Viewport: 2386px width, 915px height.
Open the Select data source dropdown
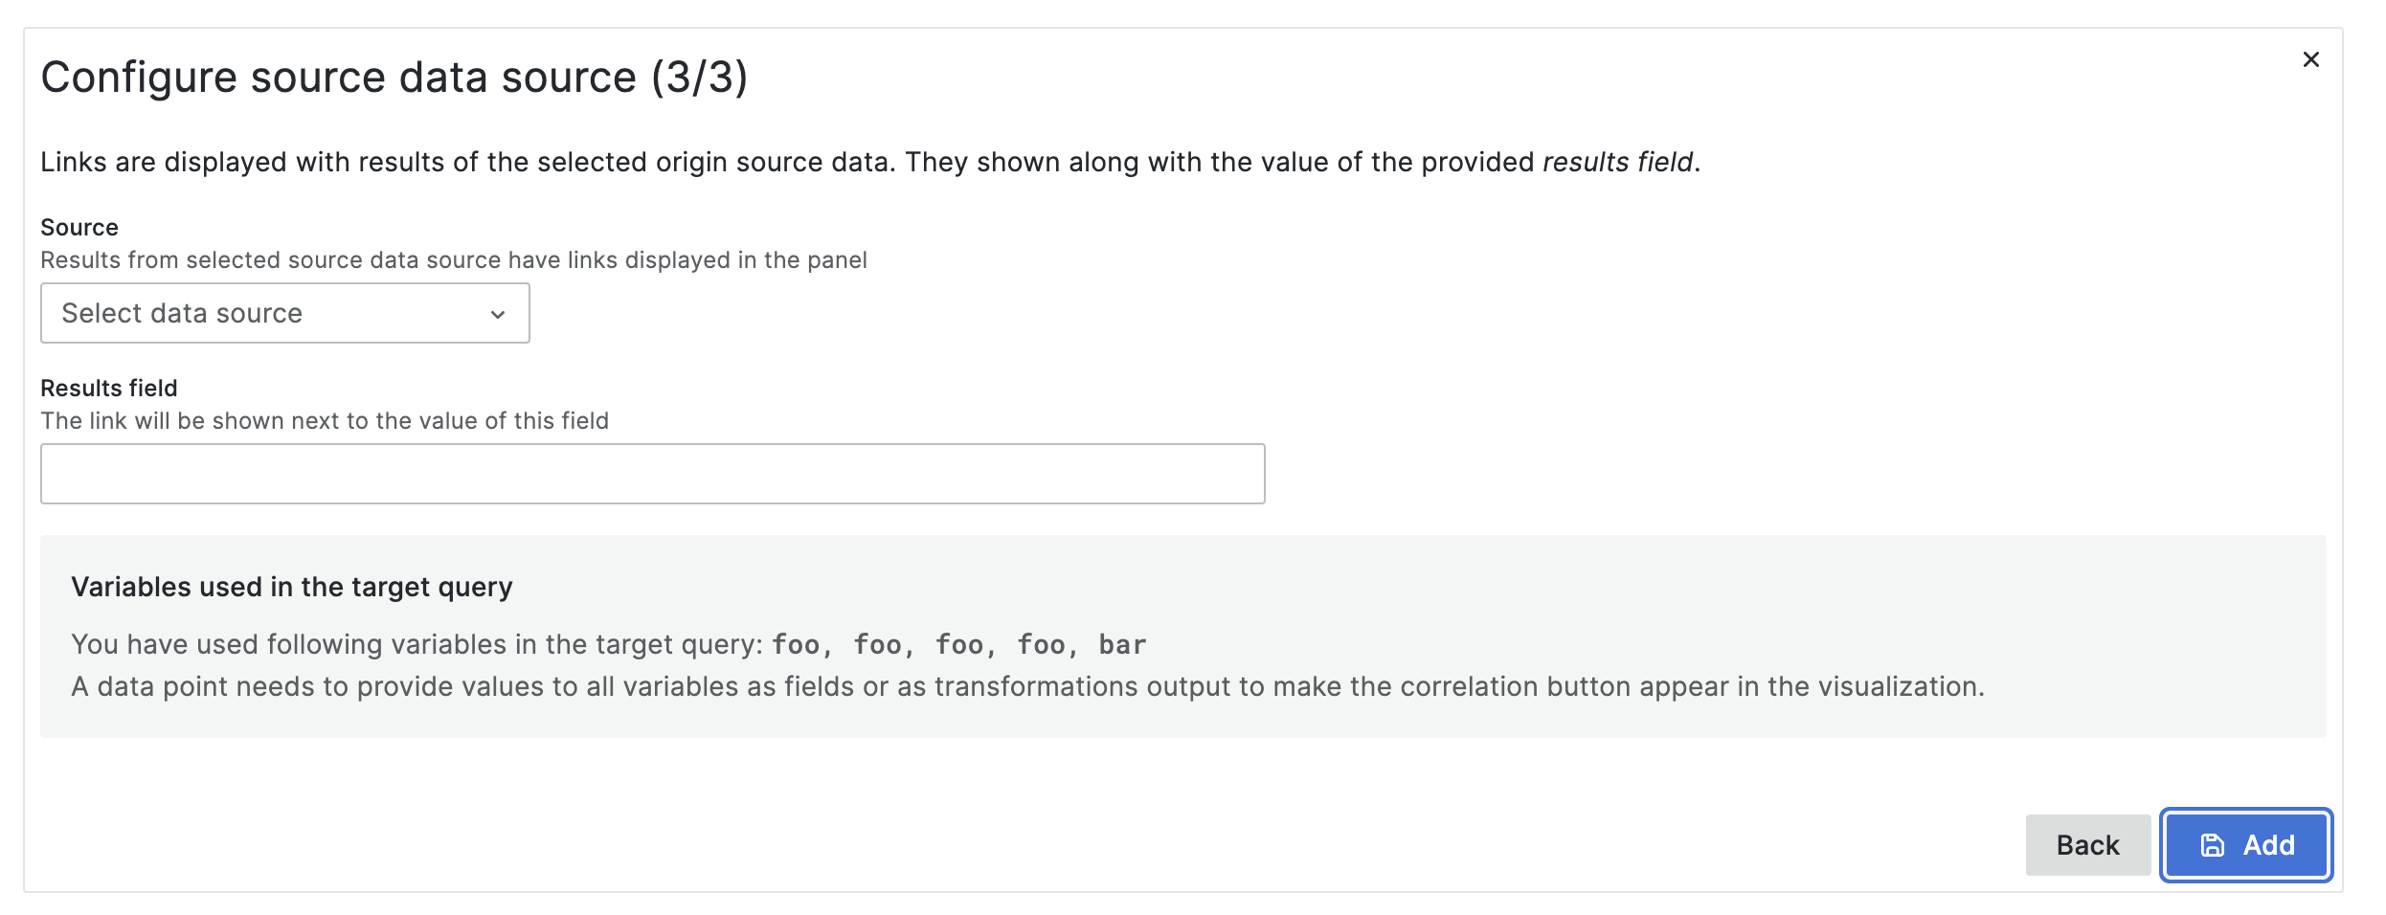click(284, 313)
